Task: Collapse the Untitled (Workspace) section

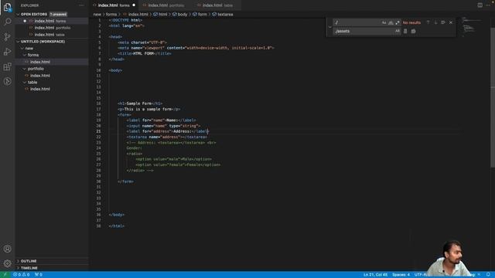Action: coord(18,41)
